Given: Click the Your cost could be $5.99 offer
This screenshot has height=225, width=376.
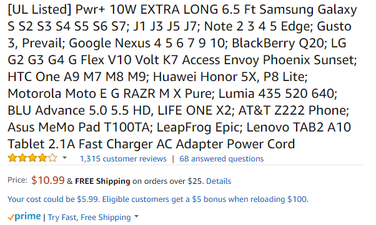Looking at the screenshot, I should 158,199.
